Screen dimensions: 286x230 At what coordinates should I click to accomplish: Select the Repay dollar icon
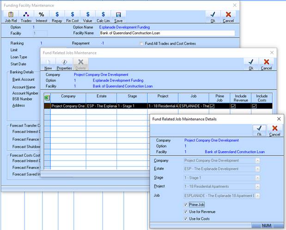click(x=56, y=17)
